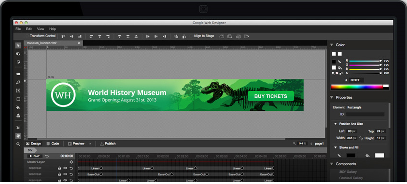Viewport: 407px width, 184px height.
Task: Click the DIV breadcrumb
Action: 30,150
